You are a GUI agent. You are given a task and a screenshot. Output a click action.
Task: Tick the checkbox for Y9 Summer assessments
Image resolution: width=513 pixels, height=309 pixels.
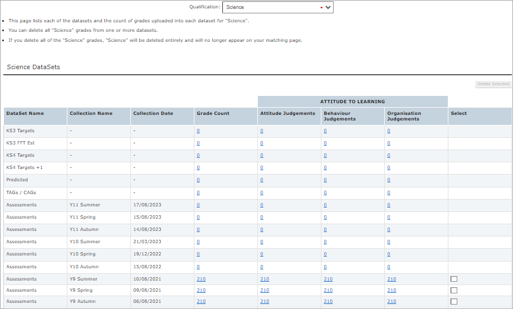pos(453,279)
